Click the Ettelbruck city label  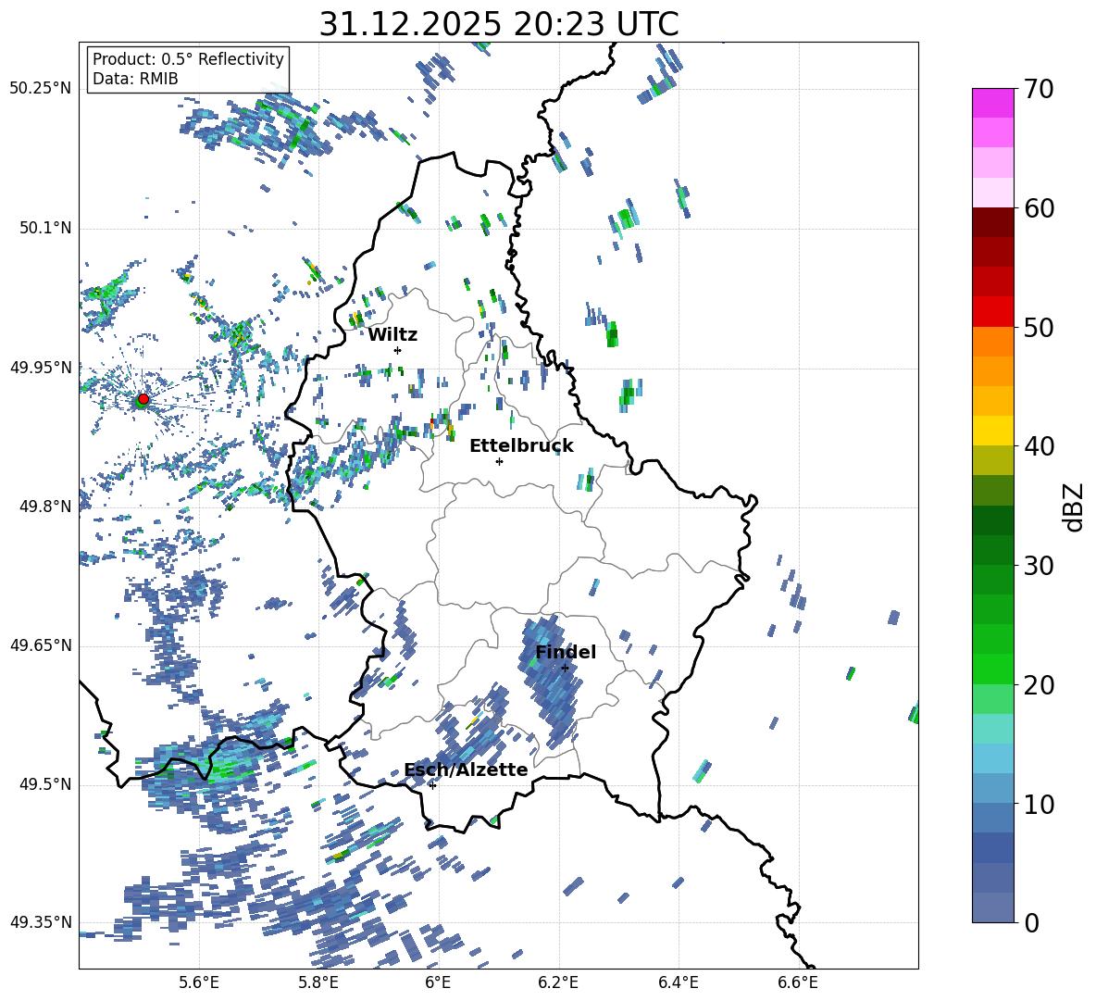click(x=521, y=446)
